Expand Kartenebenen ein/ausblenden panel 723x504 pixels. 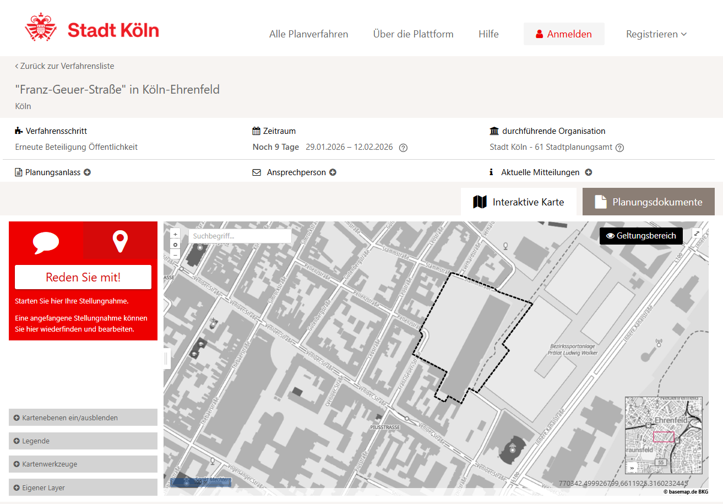(x=83, y=418)
